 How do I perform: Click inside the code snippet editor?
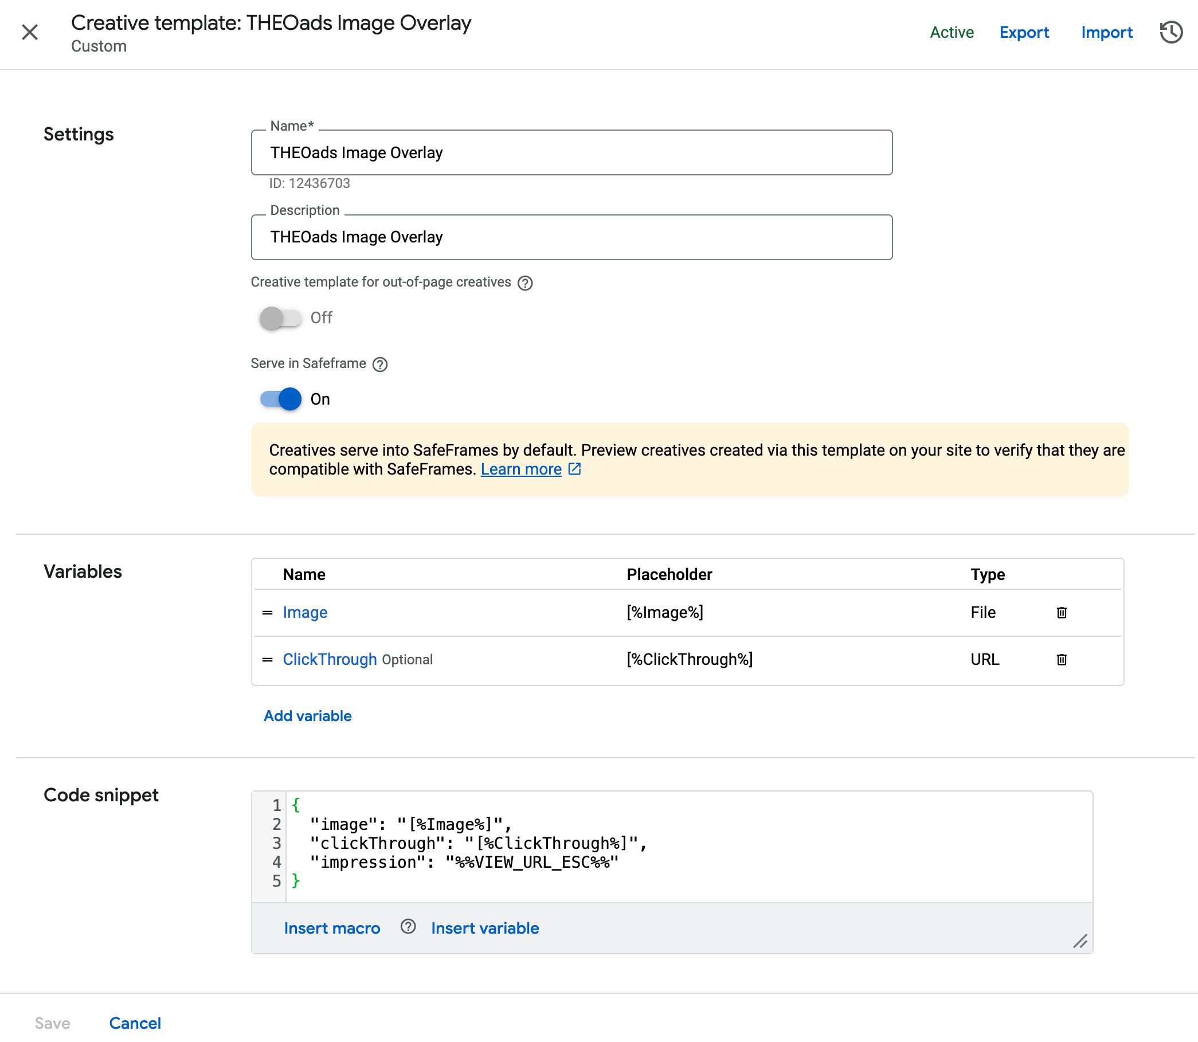coord(689,847)
